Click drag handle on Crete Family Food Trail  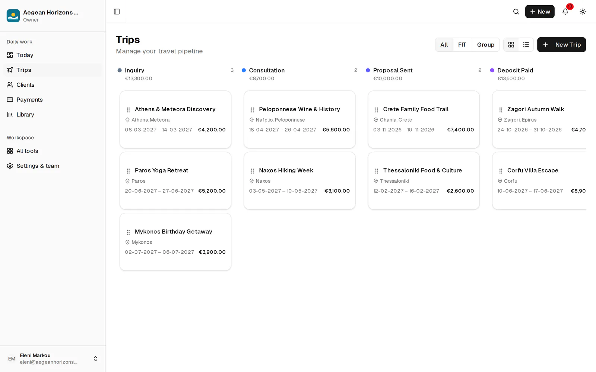pos(377,110)
